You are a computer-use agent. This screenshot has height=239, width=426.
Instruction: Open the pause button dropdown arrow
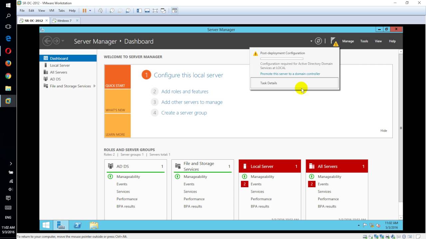click(x=90, y=11)
